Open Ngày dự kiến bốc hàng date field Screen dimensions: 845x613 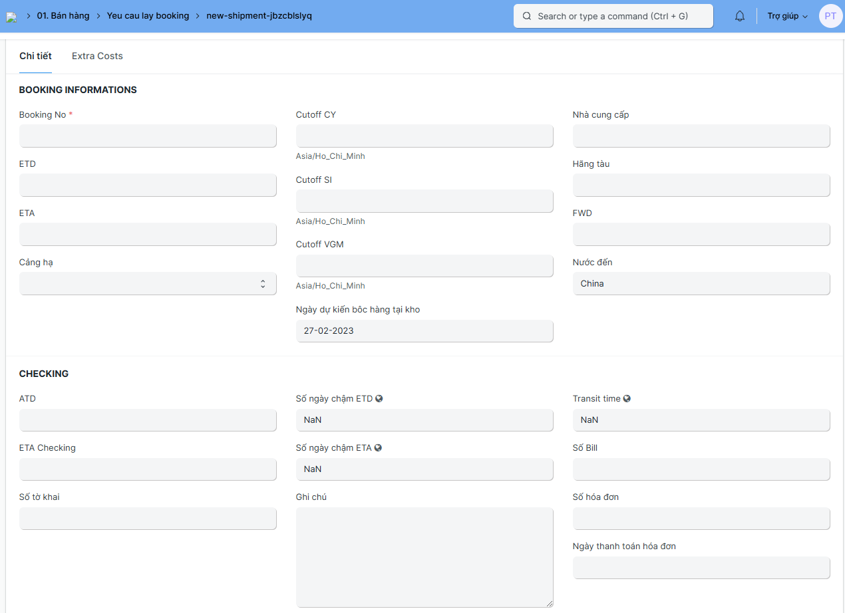[424, 331]
